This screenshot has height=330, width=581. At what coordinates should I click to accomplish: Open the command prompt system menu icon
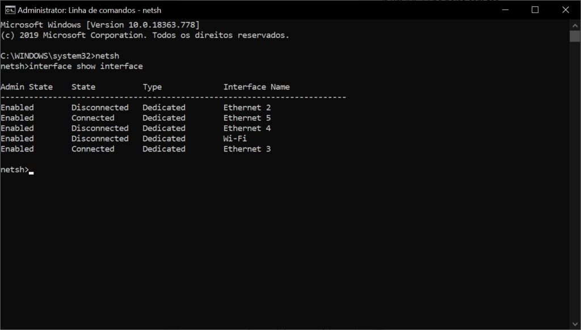(10, 10)
